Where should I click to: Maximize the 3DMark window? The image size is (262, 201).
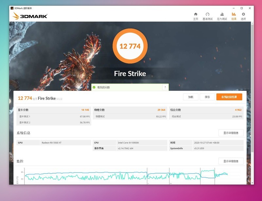(242, 8)
